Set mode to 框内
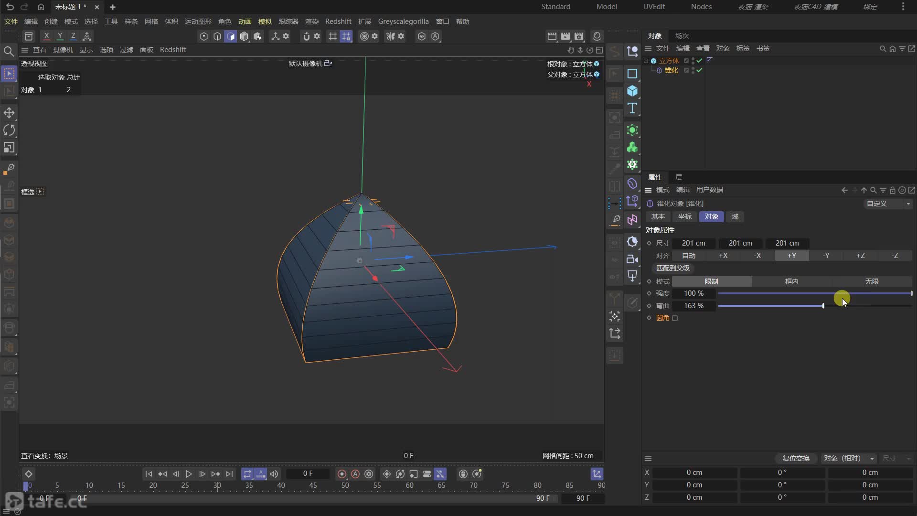Image resolution: width=917 pixels, height=516 pixels. pos(791,281)
